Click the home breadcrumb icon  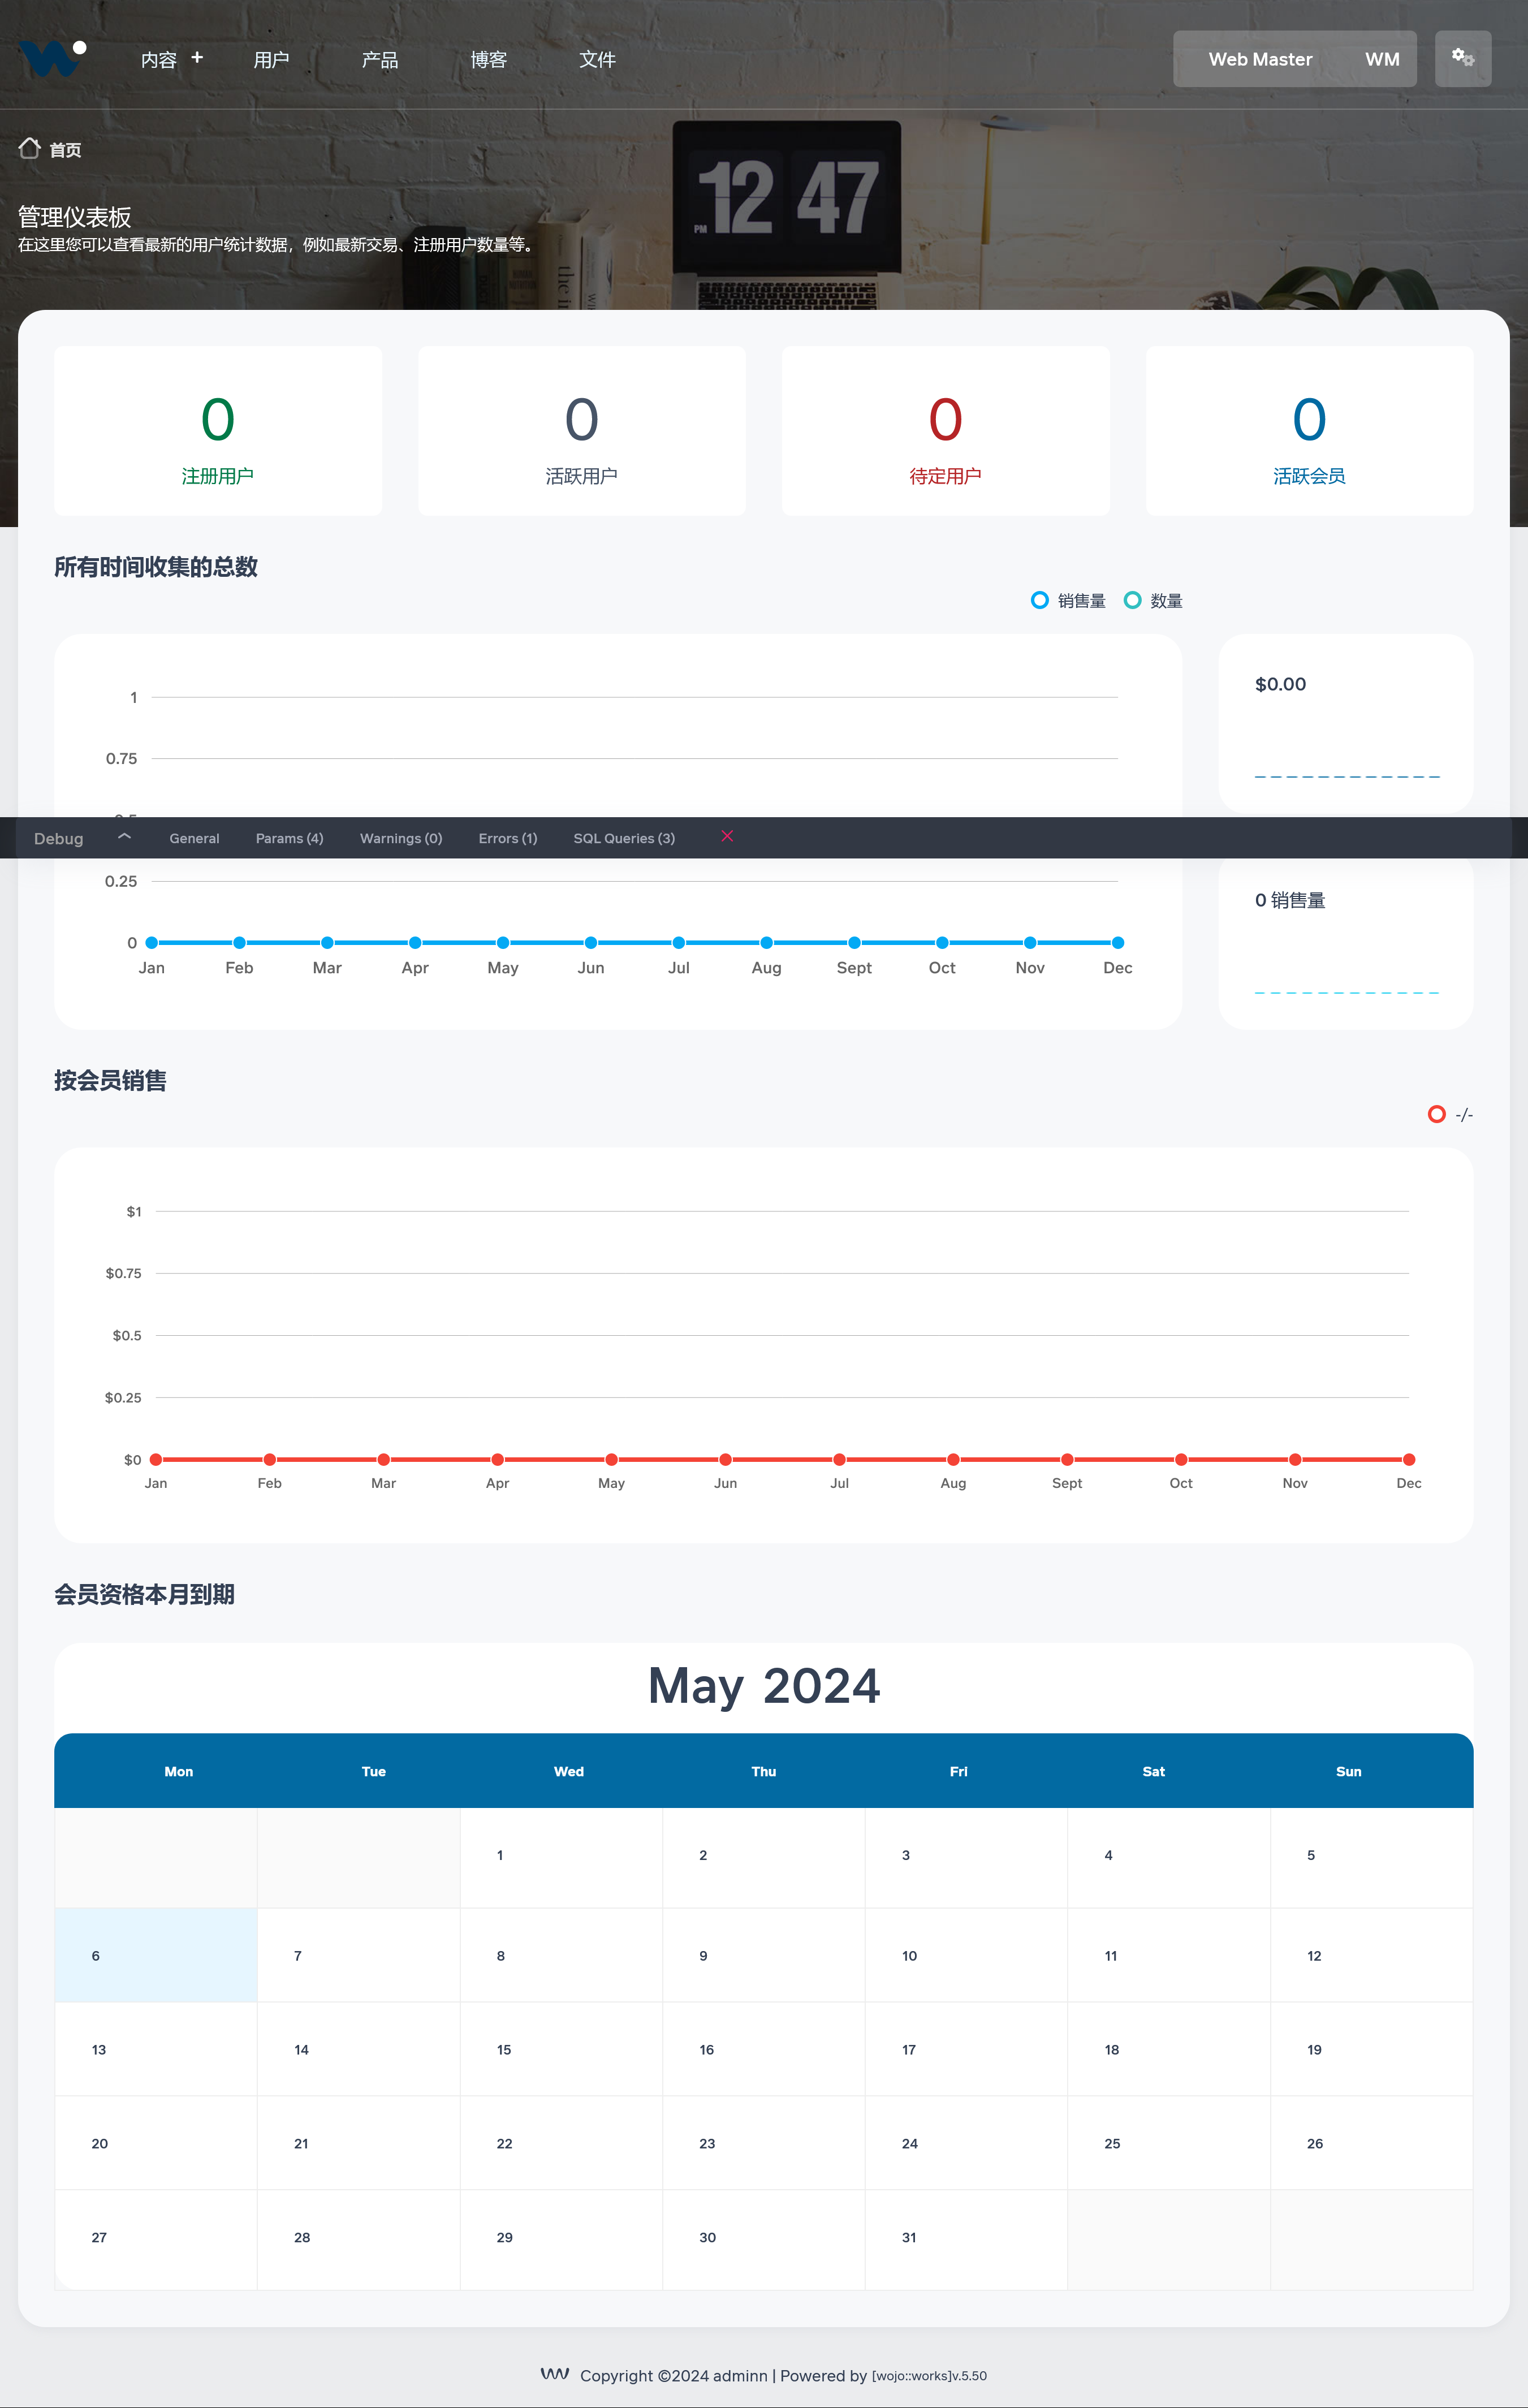pyautogui.click(x=29, y=149)
